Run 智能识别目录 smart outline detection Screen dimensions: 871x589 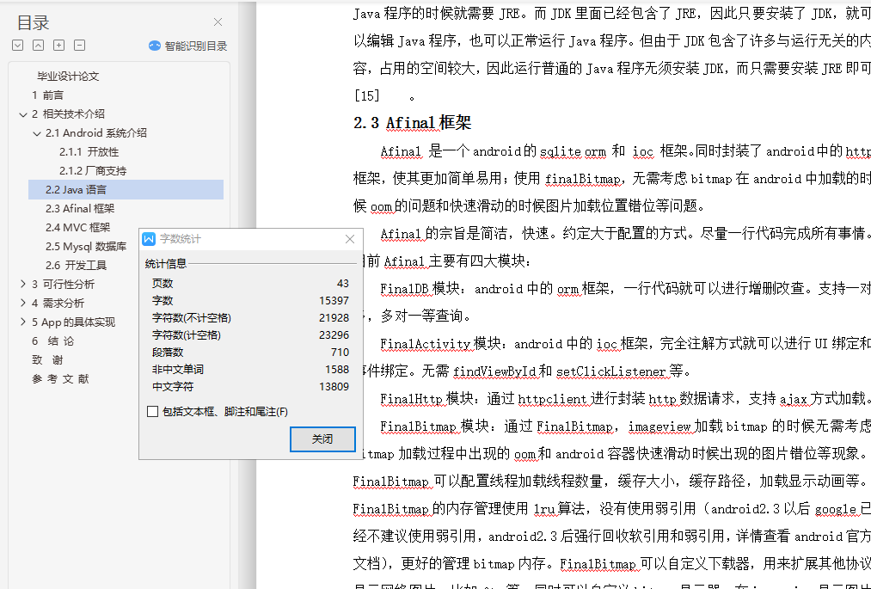188,46
